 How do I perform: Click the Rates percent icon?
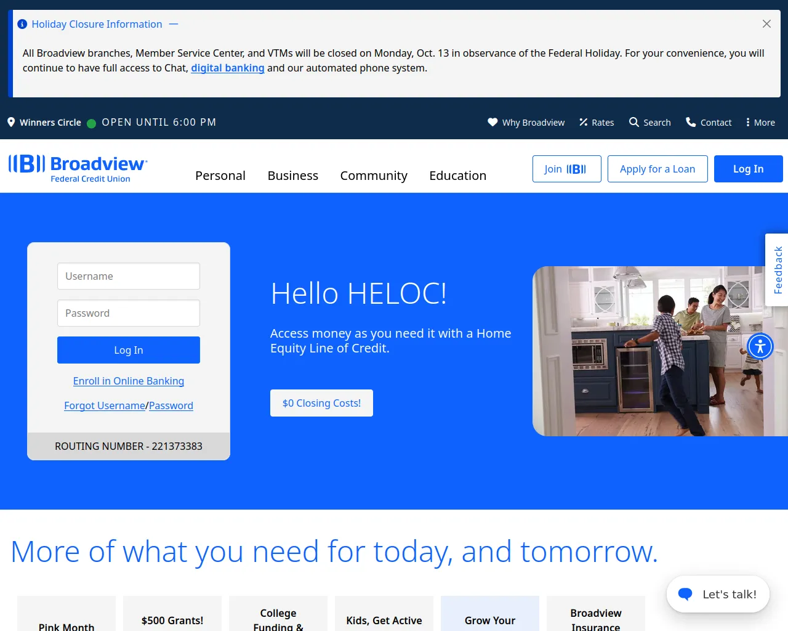[584, 122]
